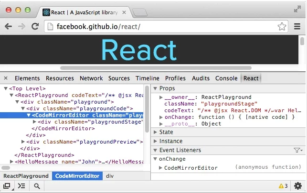This screenshot has height=193, width=307.
Task: Expand the onChange function property
Action: pyautogui.click(x=161, y=117)
